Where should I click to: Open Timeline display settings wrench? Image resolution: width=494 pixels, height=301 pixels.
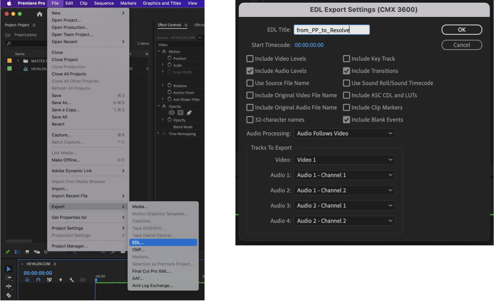pyautogui.click(x=71, y=280)
